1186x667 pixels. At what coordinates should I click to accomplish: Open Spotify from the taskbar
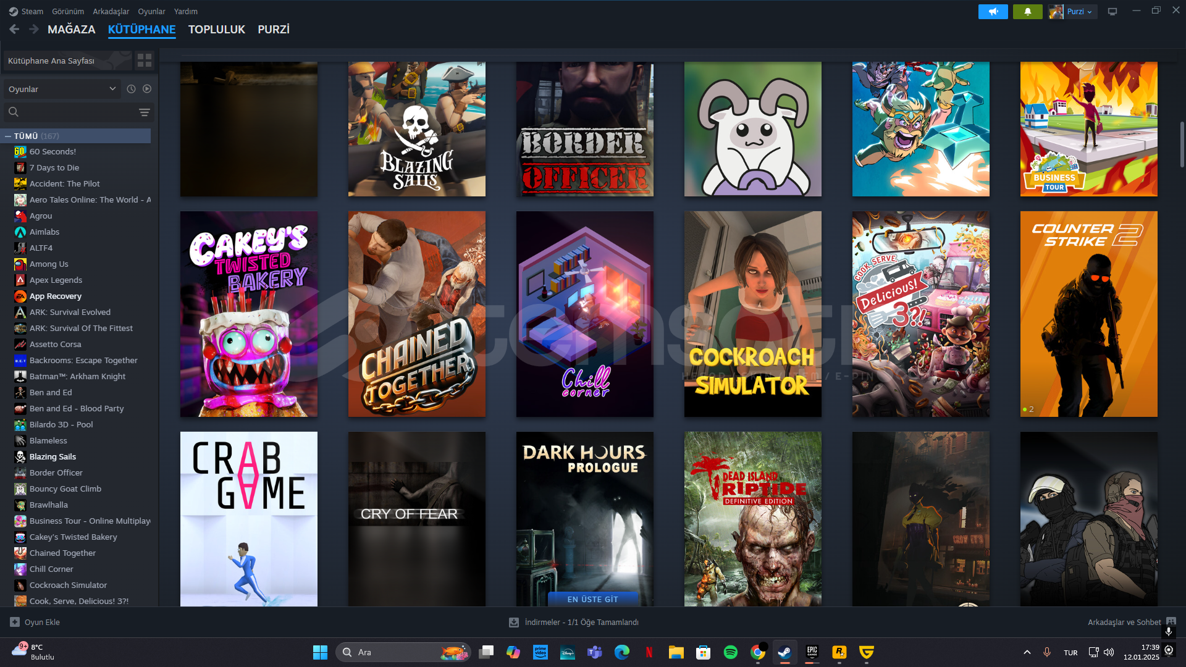click(x=730, y=652)
